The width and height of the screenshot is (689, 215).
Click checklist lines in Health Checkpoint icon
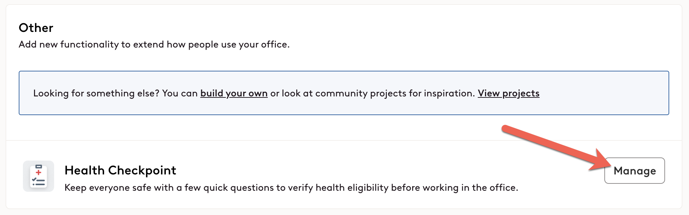tap(39, 182)
